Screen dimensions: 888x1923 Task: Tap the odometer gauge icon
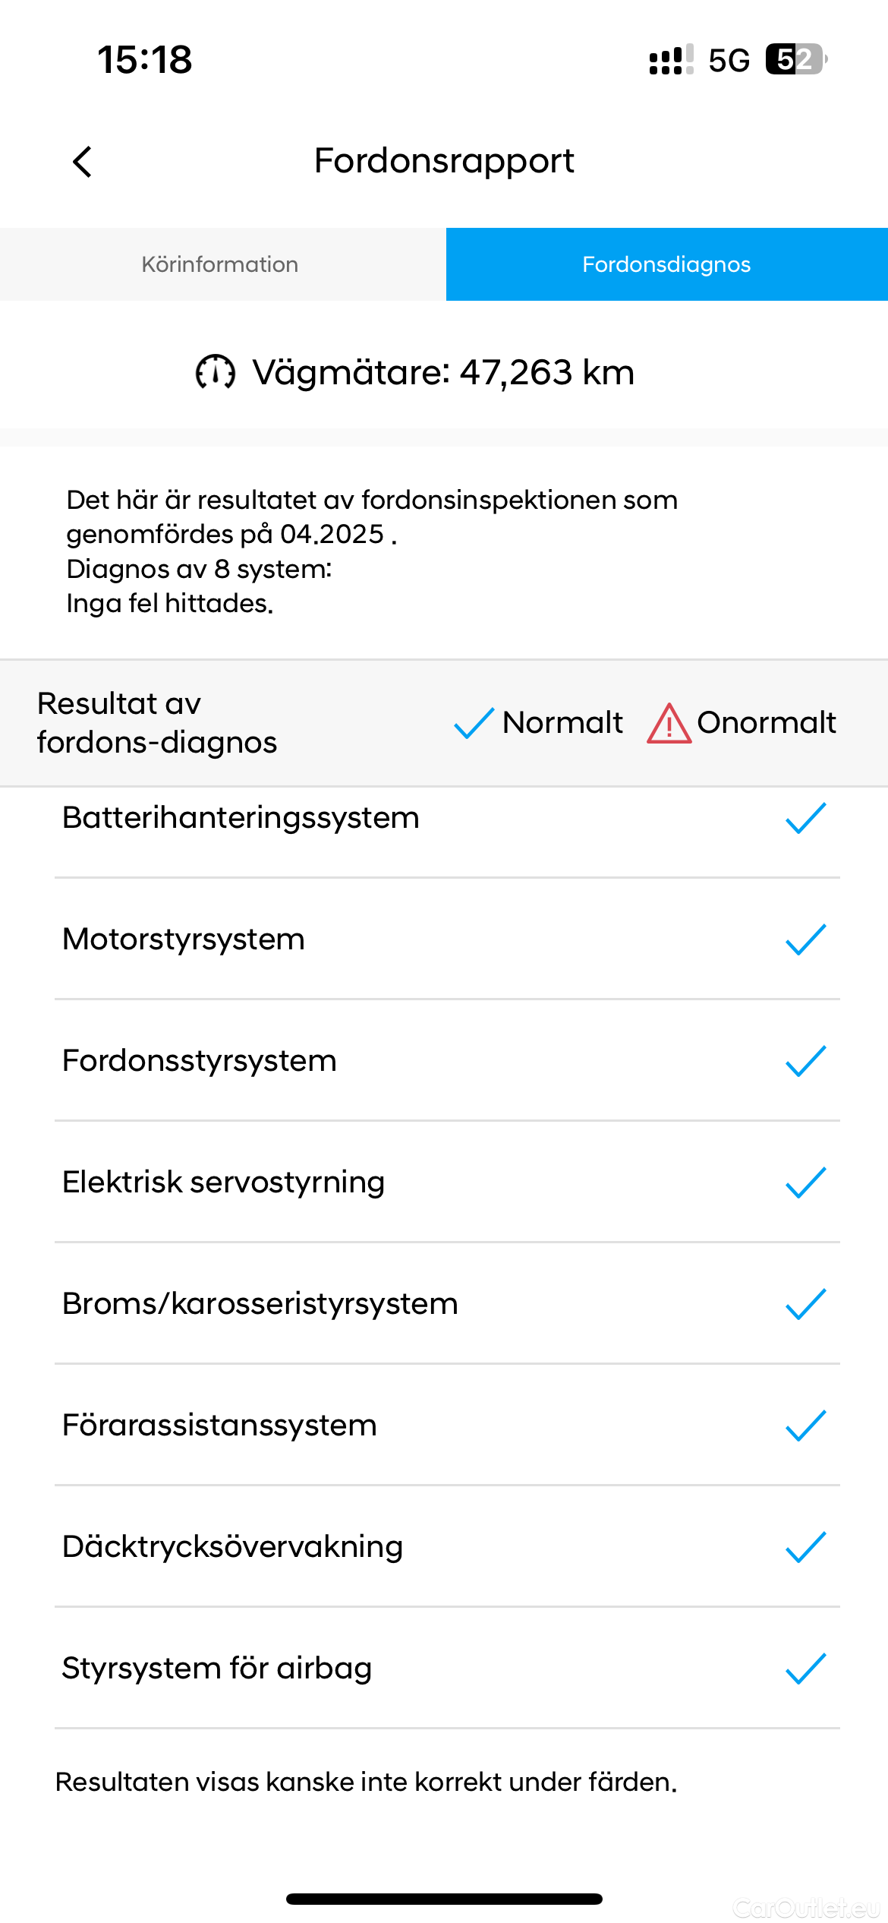pos(216,372)
